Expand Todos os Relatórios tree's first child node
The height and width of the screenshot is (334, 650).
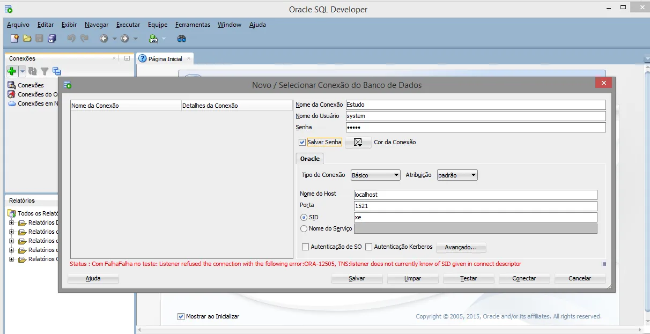click(12, 222)
